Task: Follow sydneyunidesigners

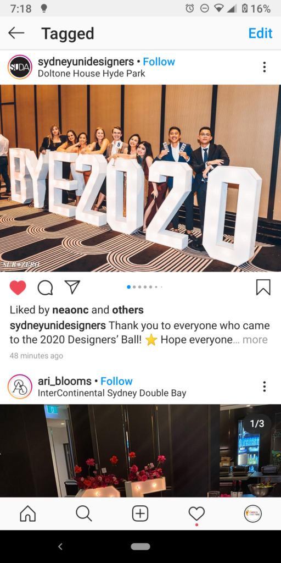Action: click(x=159, y=62)
